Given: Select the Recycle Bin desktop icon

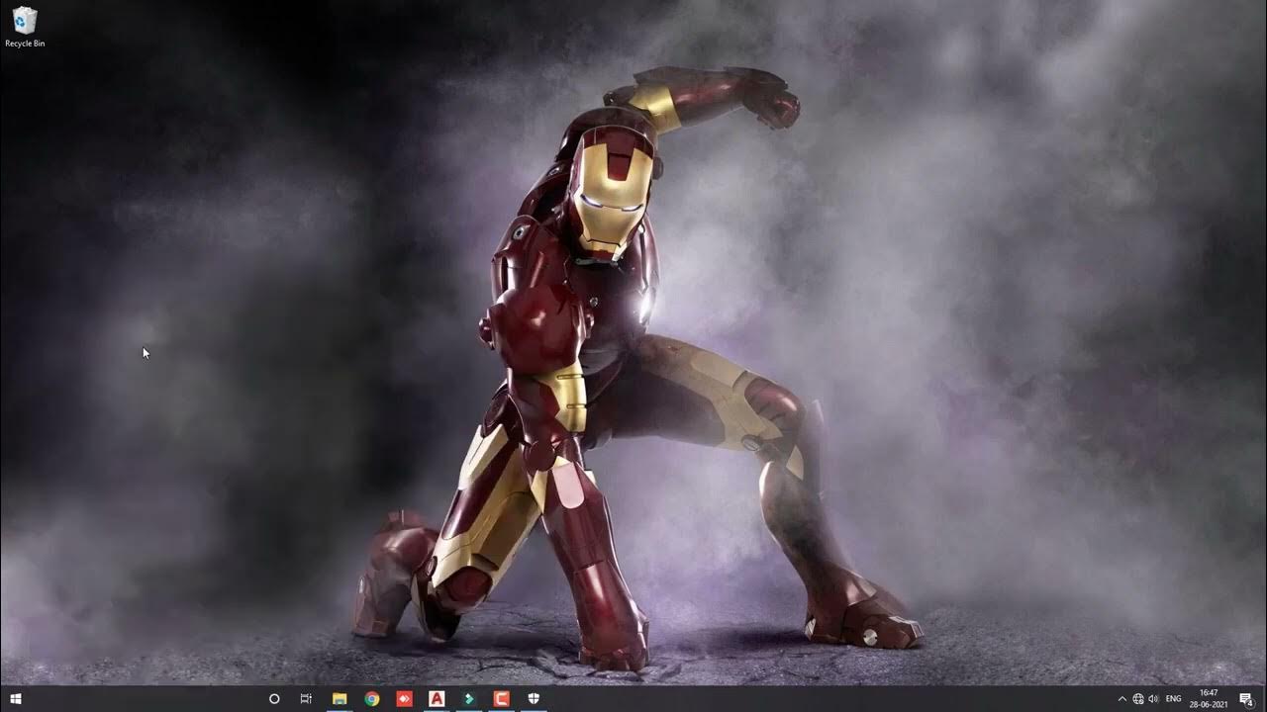Looking at the screenshot, I should pos(24,27).
